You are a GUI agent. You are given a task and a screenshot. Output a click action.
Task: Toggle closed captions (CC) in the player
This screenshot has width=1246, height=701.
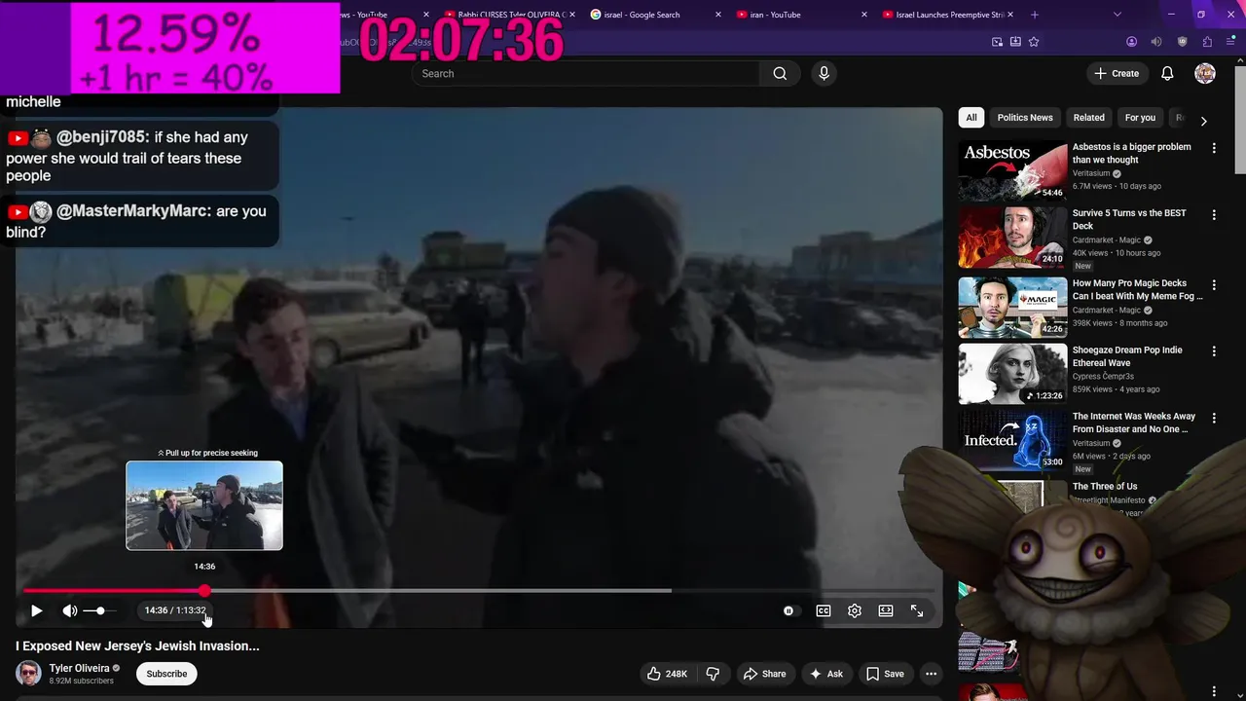[x=824, y=610]
